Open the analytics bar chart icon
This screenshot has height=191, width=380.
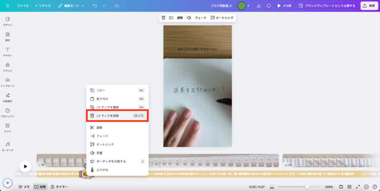click(x=259, y=5)
